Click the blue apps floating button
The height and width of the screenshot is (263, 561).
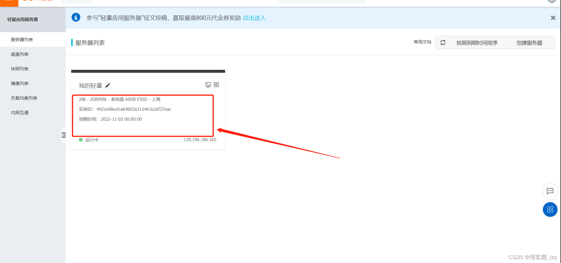[x=550, y=210]
